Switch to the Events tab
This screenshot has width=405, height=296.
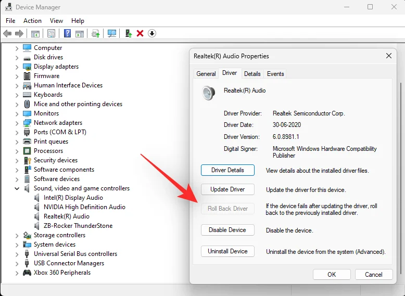(x=275, y=74)
